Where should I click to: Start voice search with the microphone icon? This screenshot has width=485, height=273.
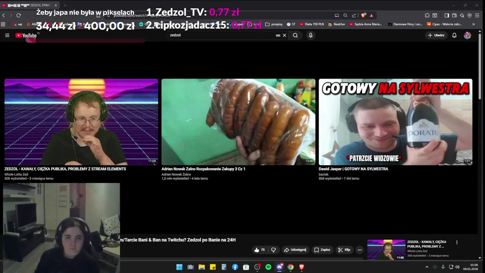[311, 35]
